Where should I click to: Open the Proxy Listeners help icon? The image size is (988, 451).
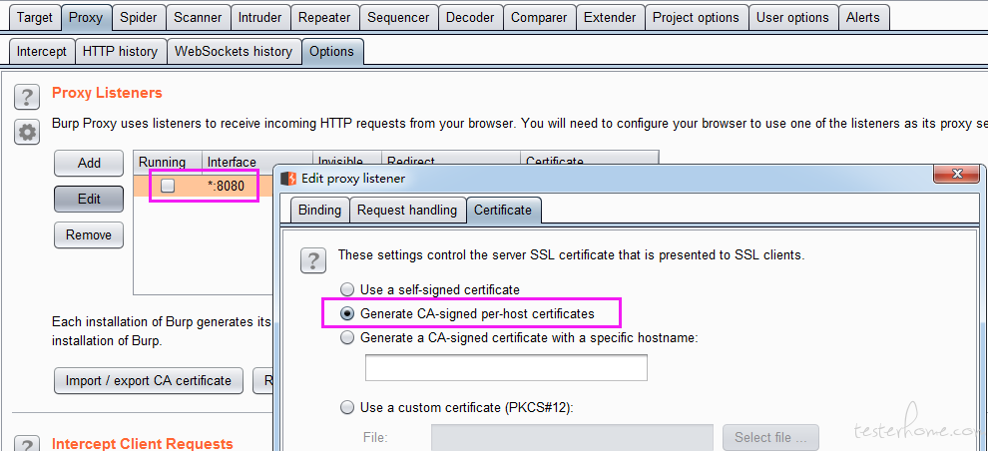(x=27, y=98)
